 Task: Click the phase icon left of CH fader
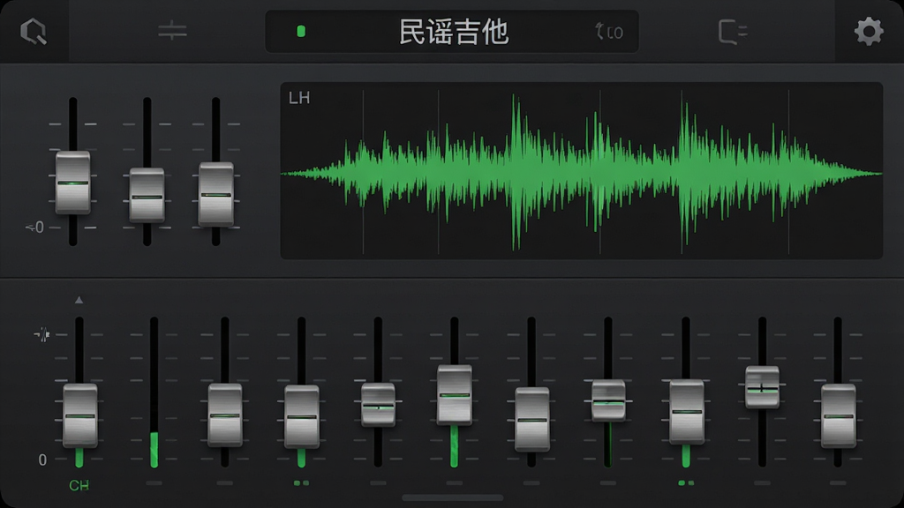coord(42,334)
